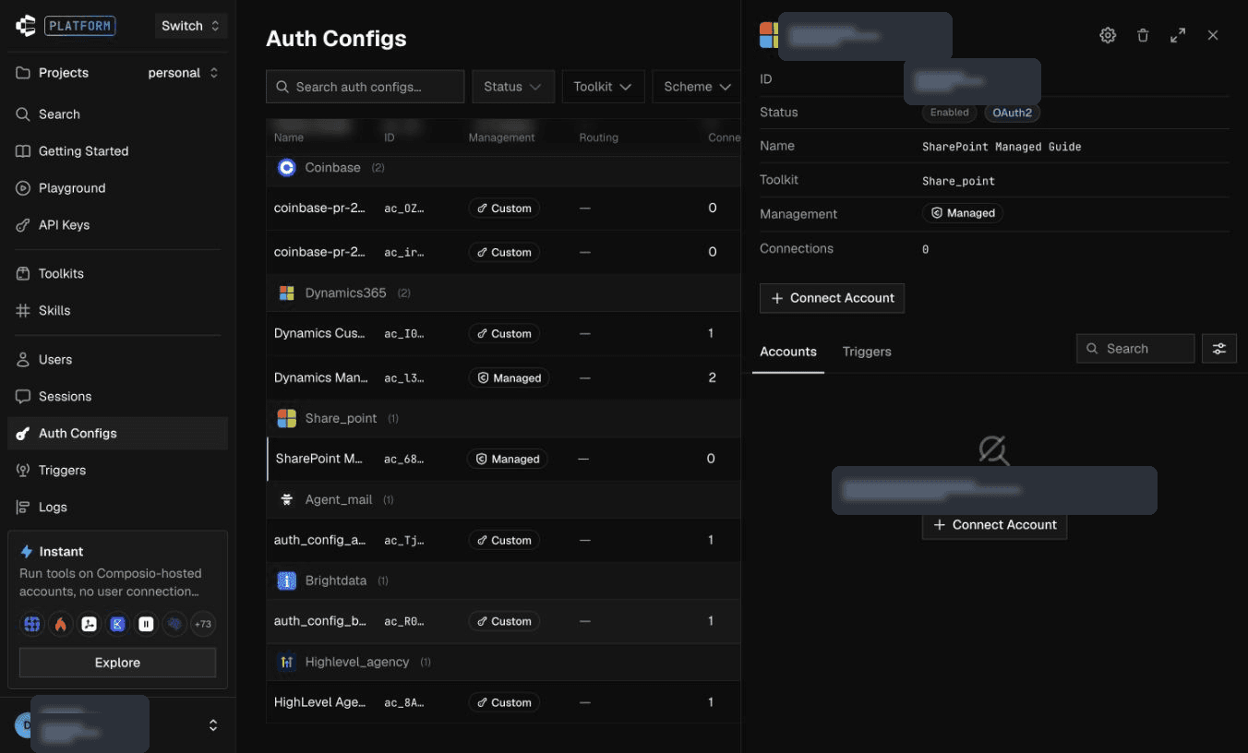Open the account filter options icon

tap(1219, 348)
